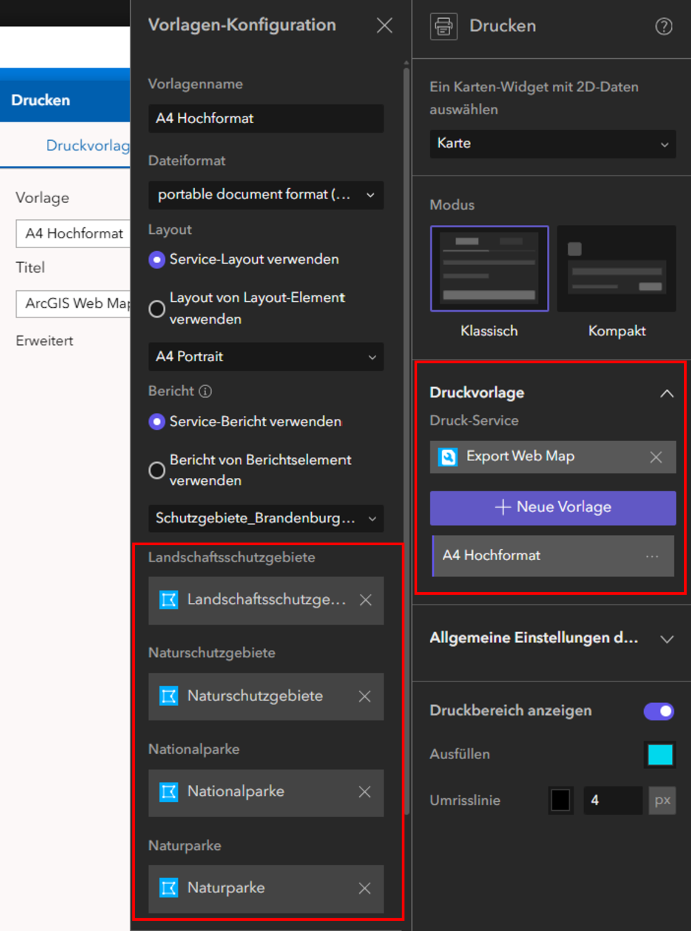The height and width of the screenshot is (931, 691).
Task: Remove the Naturschutzgebiete layer entry
Action: click(x=364, y=696)
